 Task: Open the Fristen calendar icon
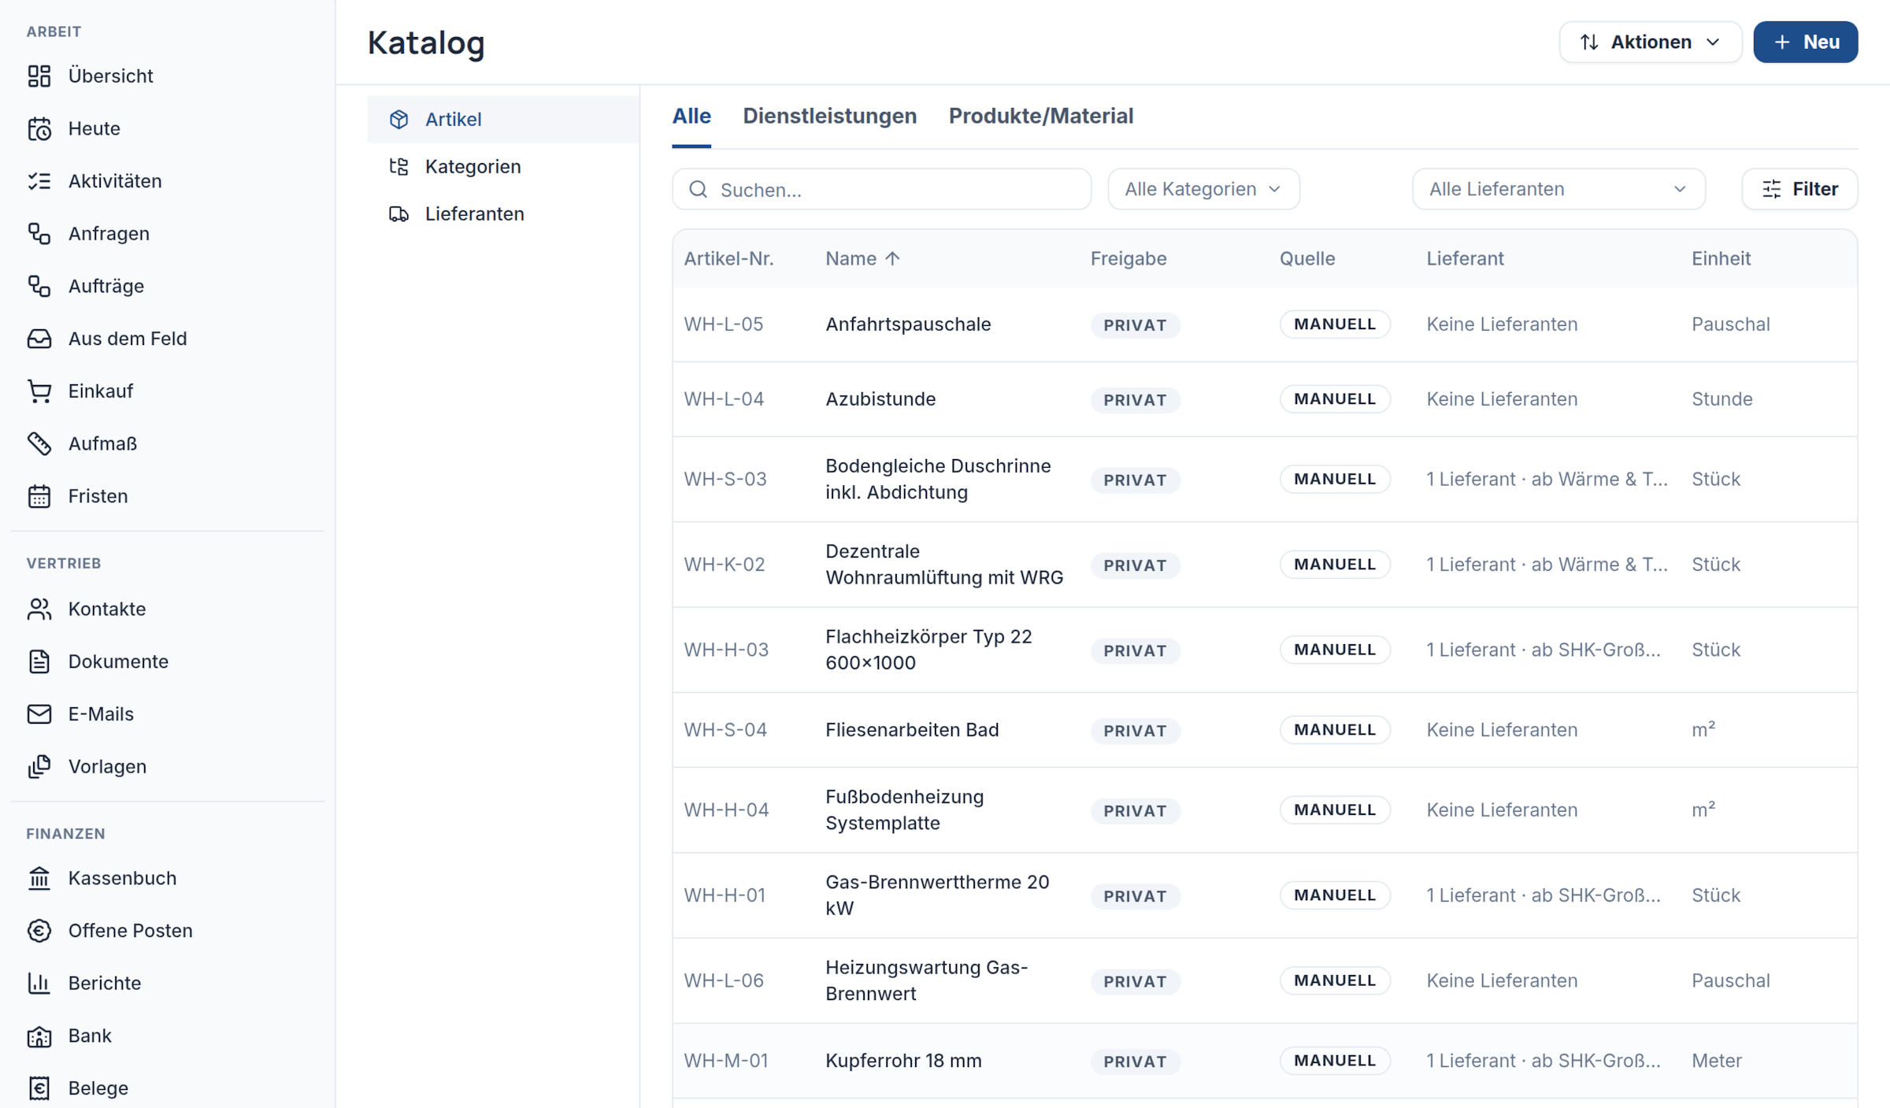(39, 496)
